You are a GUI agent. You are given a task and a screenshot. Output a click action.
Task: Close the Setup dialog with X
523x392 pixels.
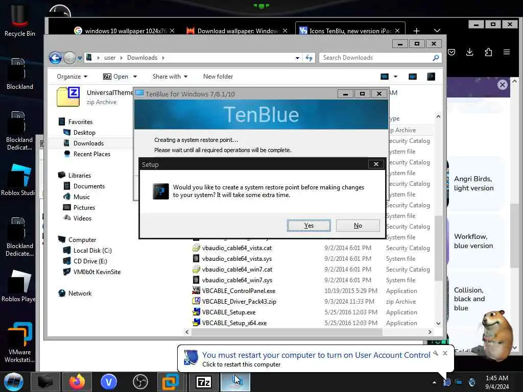(376, 164)
